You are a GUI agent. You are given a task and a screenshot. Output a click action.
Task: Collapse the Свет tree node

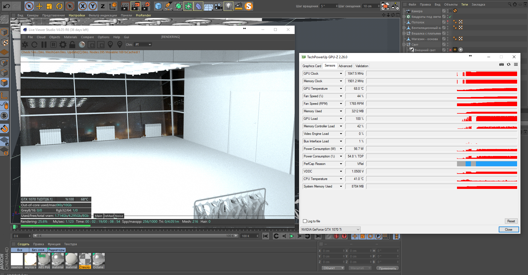click(x=404, y=45)
